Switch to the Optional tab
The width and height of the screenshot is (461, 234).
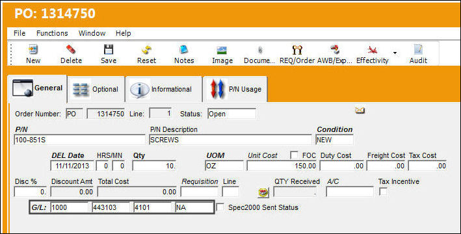tap(96, 89)
